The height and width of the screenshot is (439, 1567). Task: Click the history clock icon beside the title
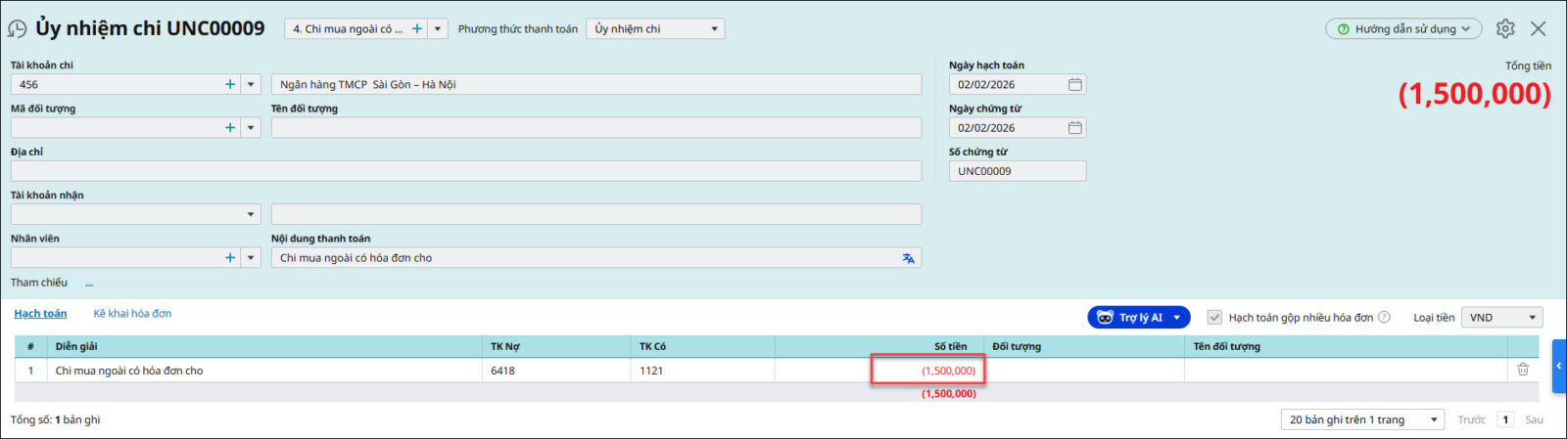[18, 29]
